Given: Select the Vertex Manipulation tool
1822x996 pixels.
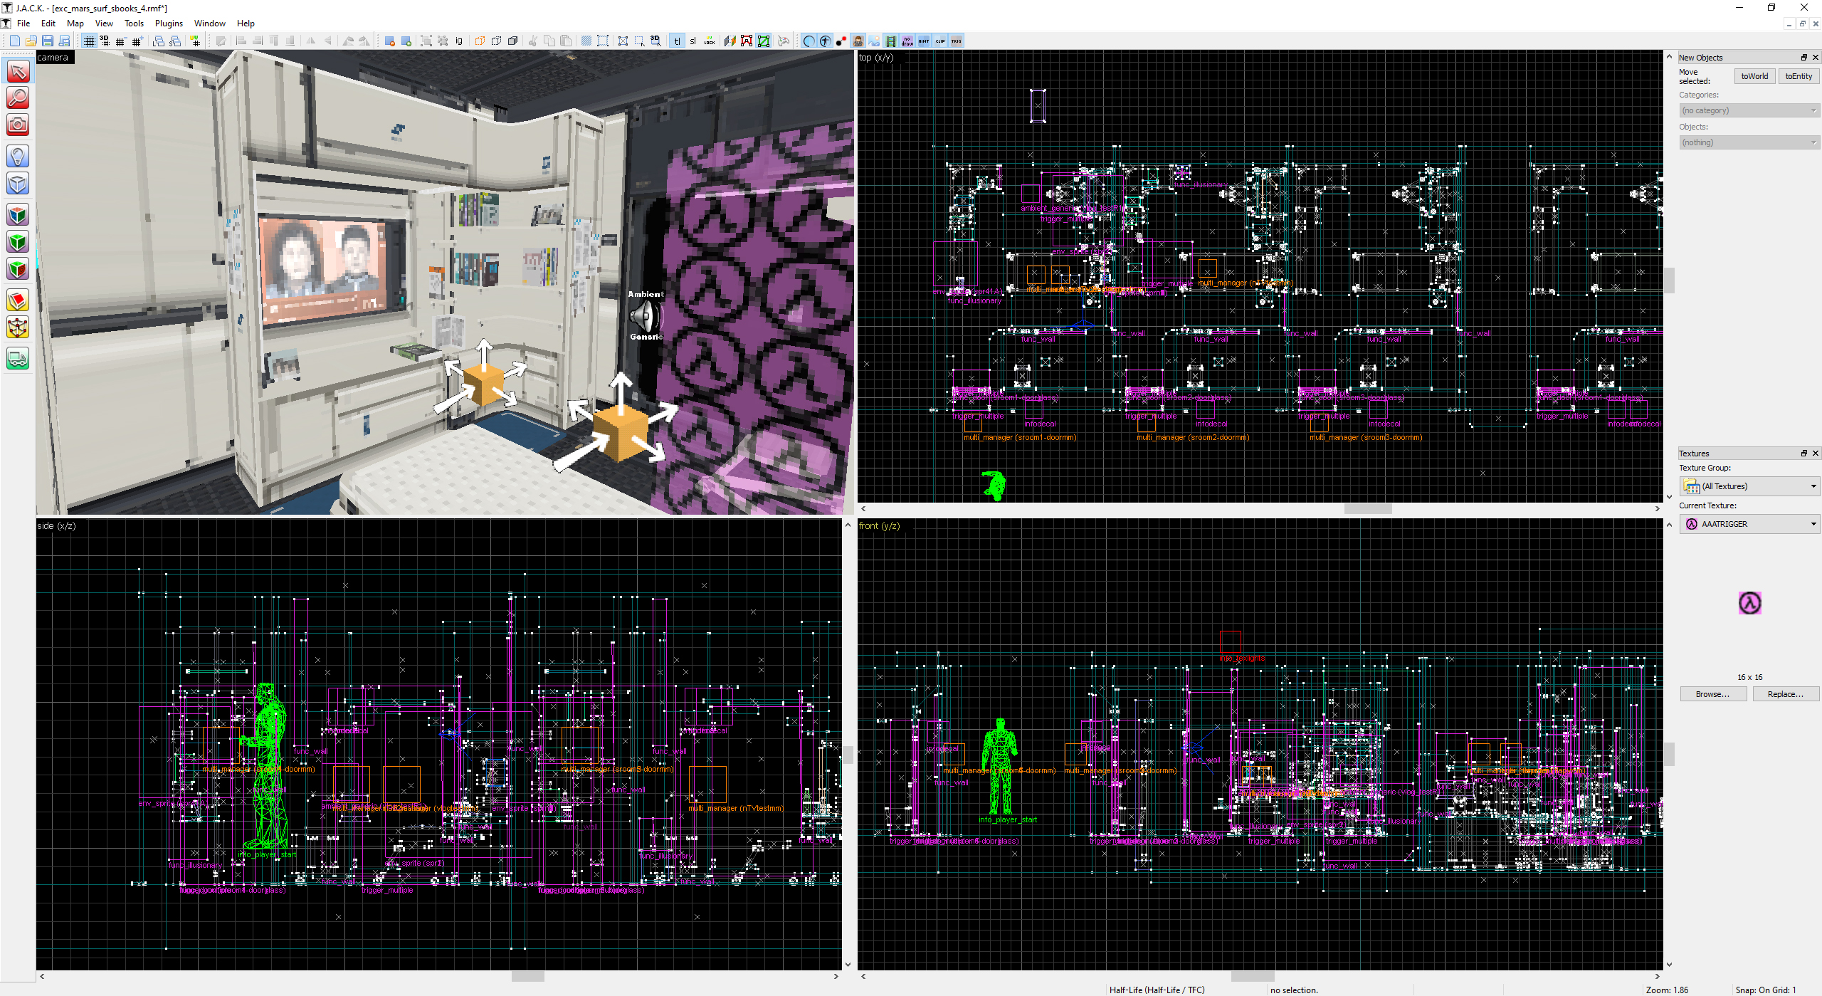Looking at the screenshot, I should pyautogui.click(x=18, y=327).
